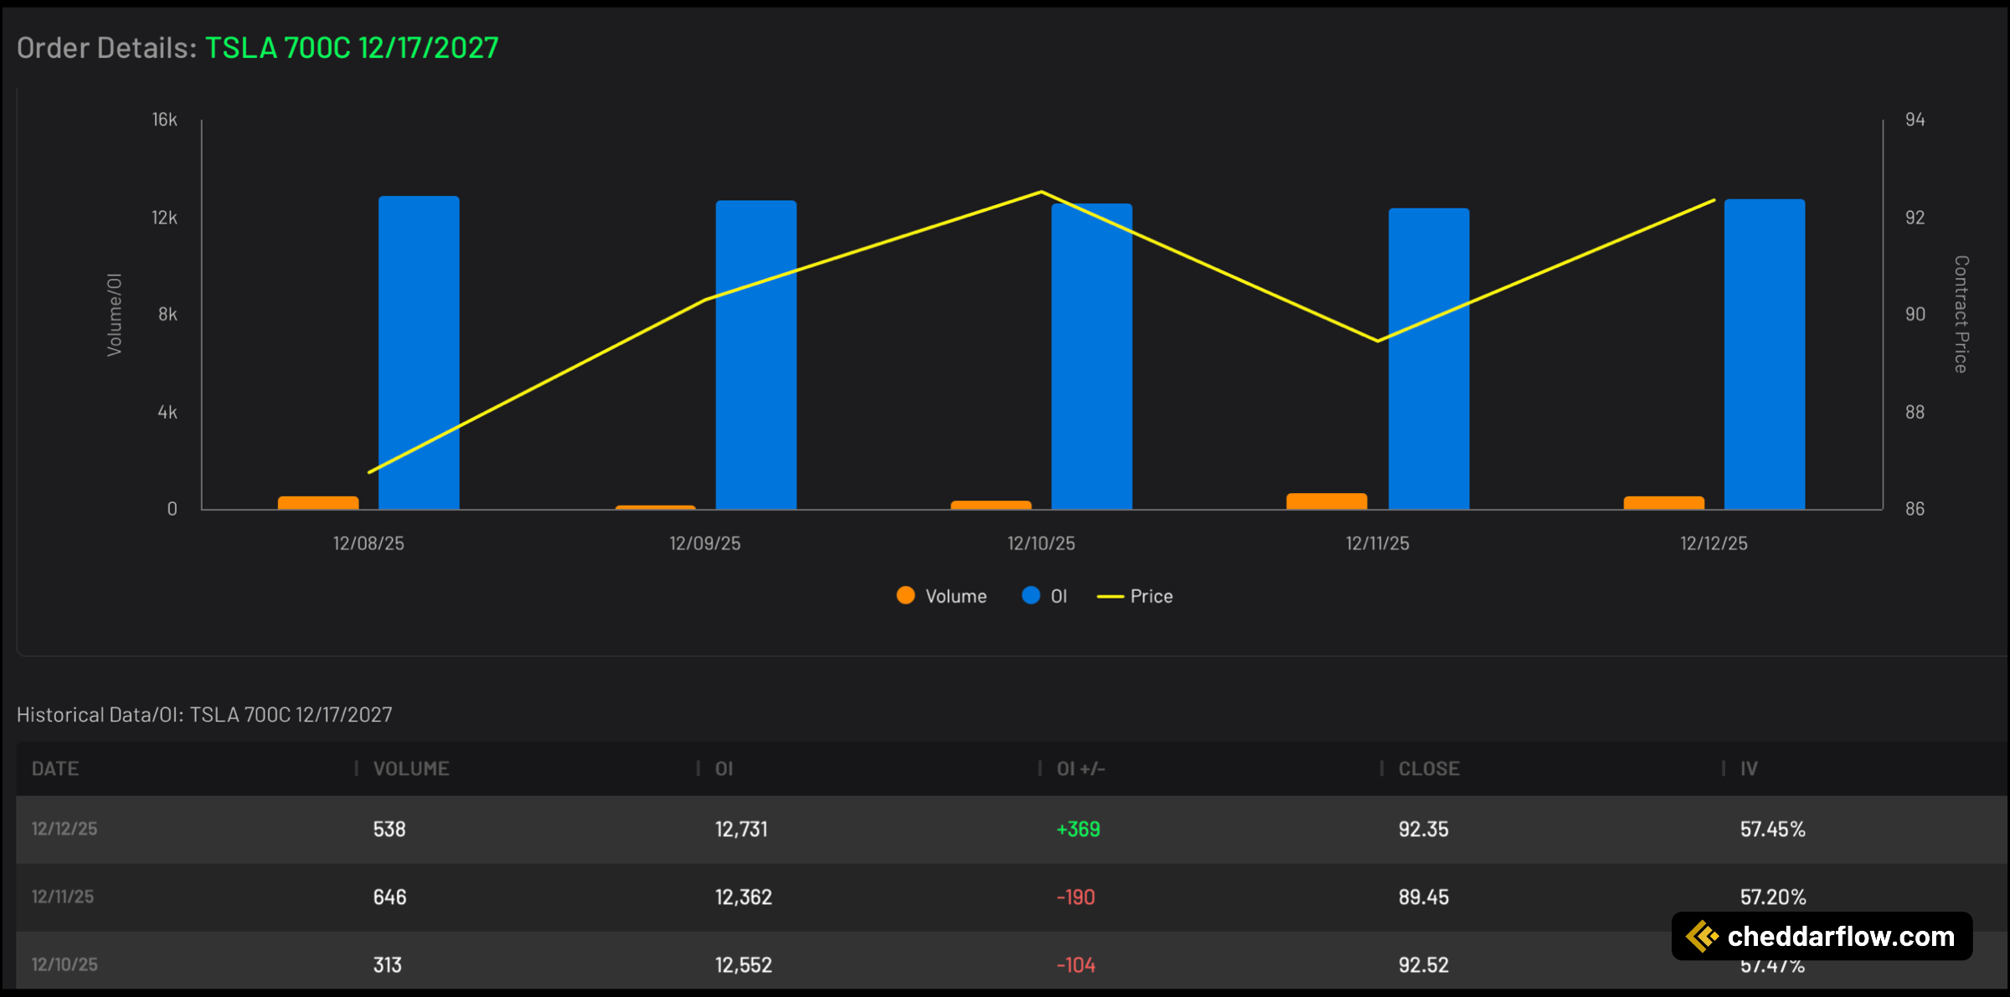Image resolution: width=2010 pixels, height=997 pixels.
Task: Click the 12/09/25 x-axis label on chart
Action: click(705, 543)
